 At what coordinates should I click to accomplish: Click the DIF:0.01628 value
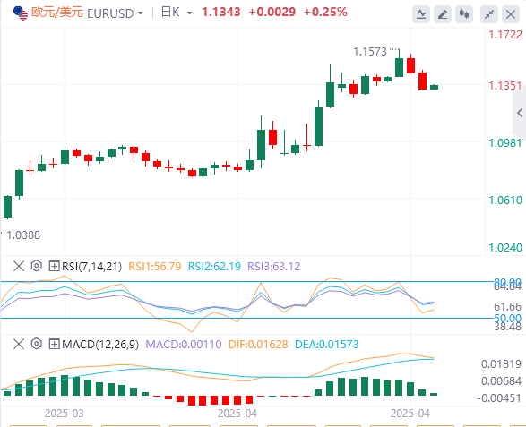pos(258,345)
